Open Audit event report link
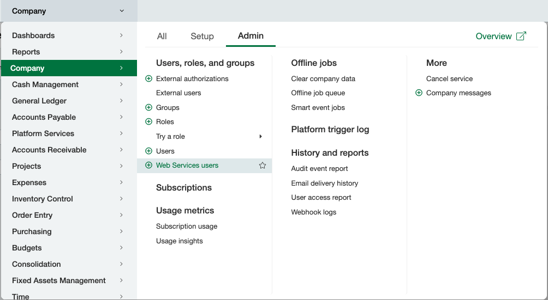 click(319, 169)
